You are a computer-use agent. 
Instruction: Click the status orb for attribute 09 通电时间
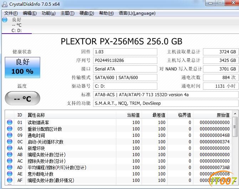(x=10, y=135)
